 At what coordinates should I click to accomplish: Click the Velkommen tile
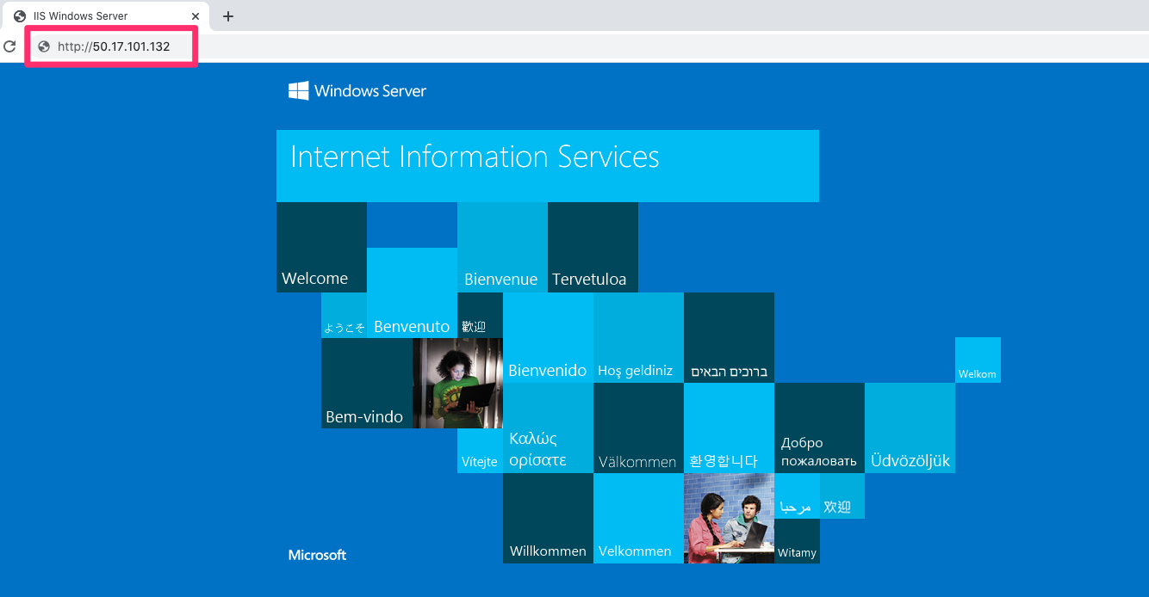[x=638, y=518]
